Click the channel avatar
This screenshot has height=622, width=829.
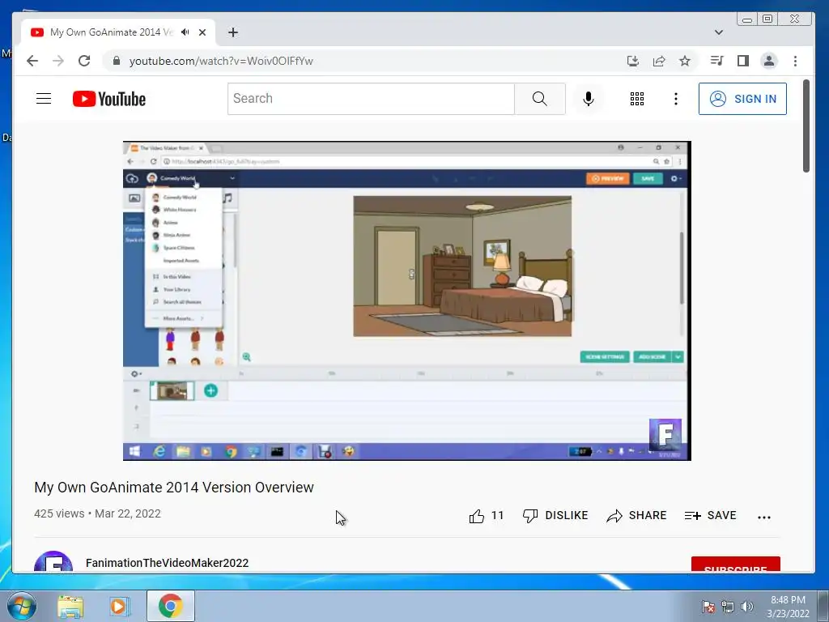point(53,562)
